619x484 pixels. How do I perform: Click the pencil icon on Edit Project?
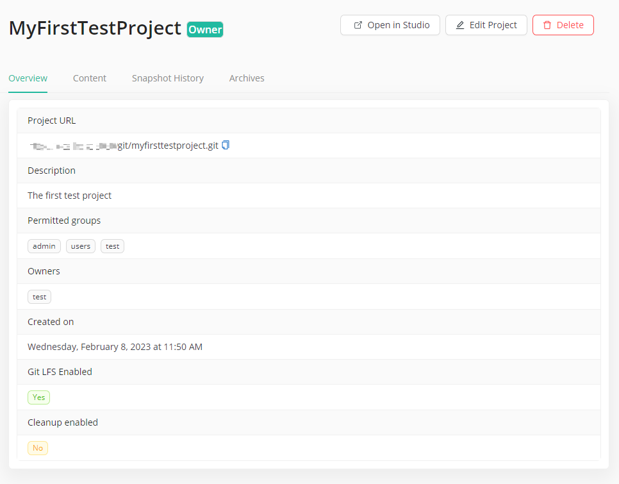pos(460,25)
